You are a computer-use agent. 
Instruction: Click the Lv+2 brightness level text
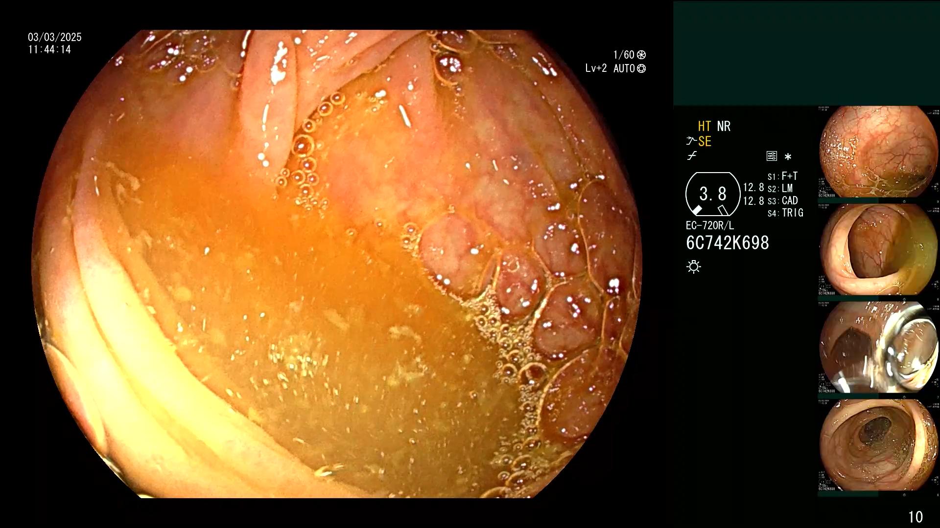tap(596, 68)
